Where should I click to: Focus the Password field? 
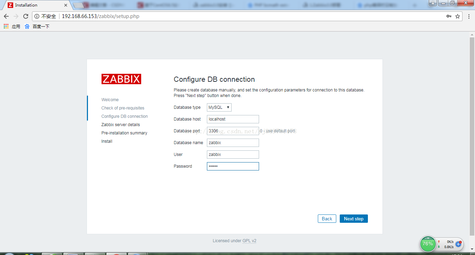point(233,166)
